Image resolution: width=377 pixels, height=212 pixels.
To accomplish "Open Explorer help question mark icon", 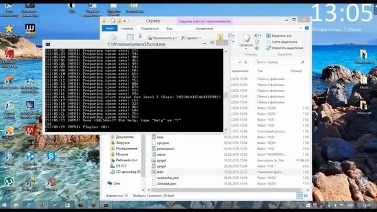I will click(x=307, y=28).
